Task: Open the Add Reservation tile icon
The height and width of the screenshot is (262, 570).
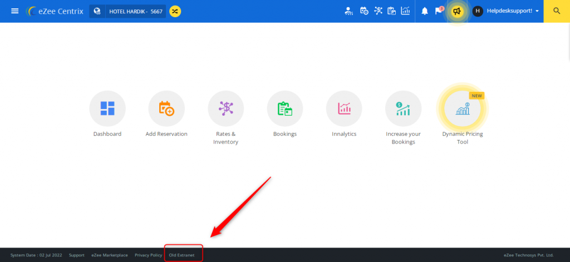Action: 166,108
